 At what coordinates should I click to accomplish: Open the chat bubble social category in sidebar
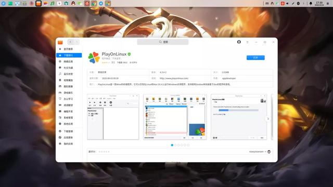69,68
